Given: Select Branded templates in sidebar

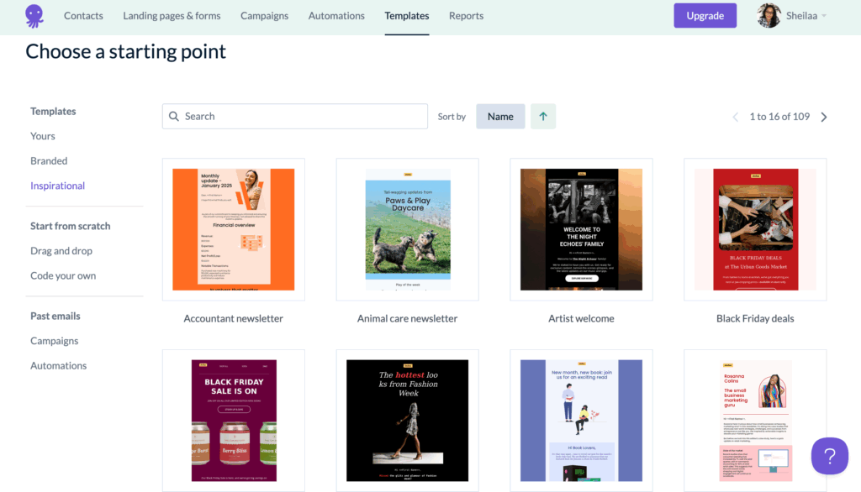Looking at the screenshot, I should [49, 161].
